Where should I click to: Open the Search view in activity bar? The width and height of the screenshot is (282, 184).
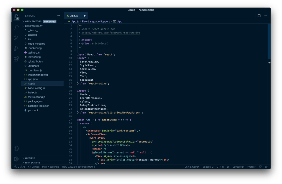tap(16, 27)
